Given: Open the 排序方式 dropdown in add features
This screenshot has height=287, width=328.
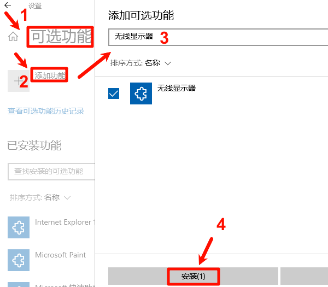Looking at the screenshot, I should point(140,63).
